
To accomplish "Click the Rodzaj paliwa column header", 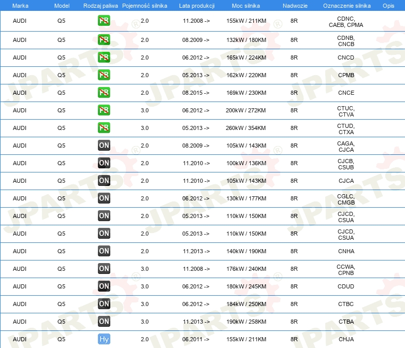I will pos(100,5).
